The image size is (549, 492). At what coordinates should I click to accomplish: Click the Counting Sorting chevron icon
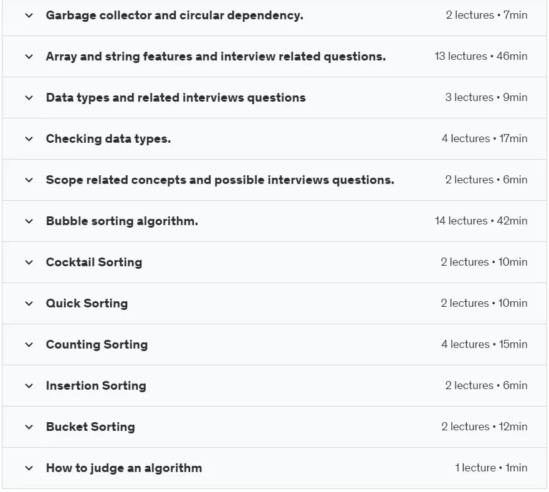[29, 345]
